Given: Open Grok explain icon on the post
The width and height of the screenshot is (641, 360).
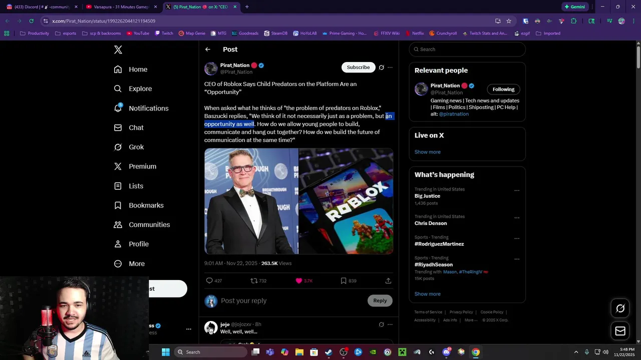Looking at the screenshot, I should click(381, 67).
